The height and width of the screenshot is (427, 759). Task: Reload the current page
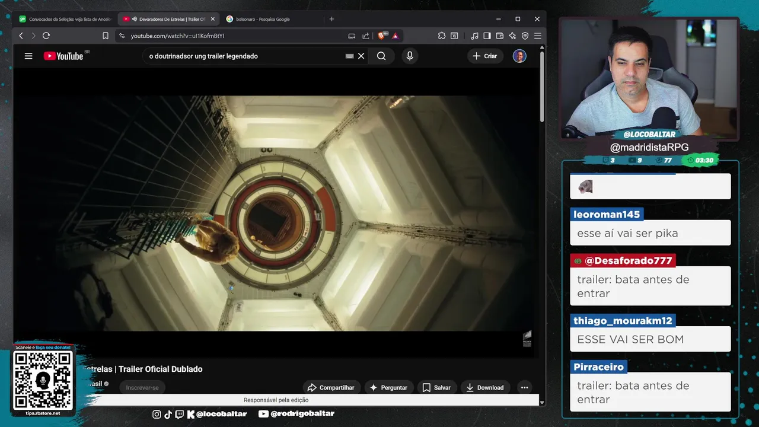click(46, 36)
